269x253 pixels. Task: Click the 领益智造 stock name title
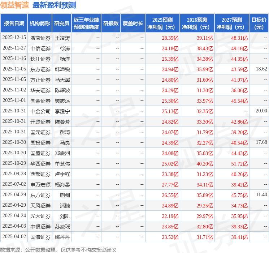(14, 5)
